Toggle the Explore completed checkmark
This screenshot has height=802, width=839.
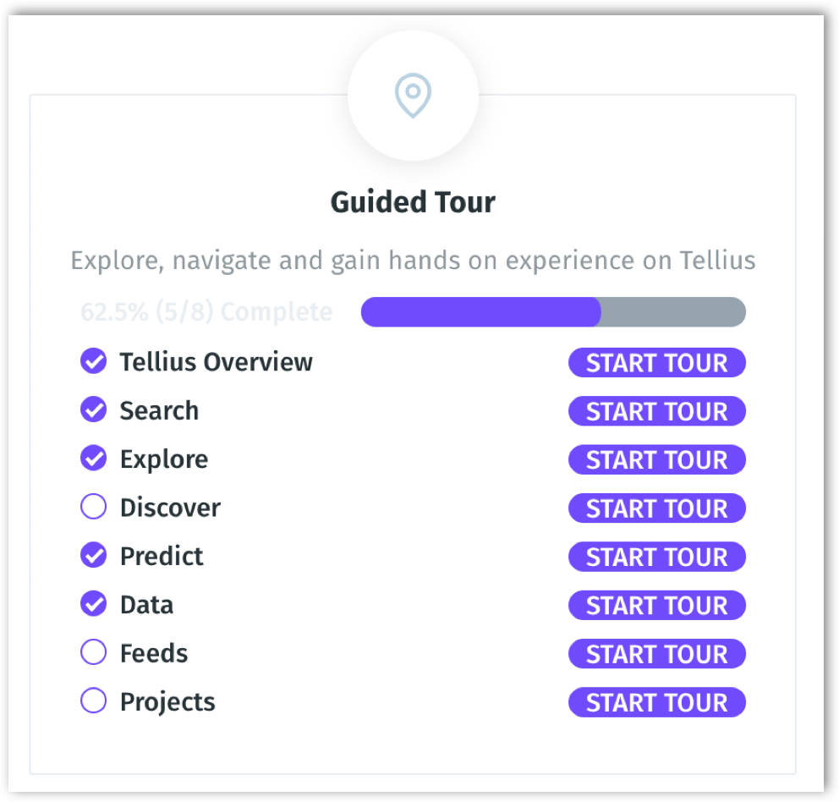(x=93, y=459)
